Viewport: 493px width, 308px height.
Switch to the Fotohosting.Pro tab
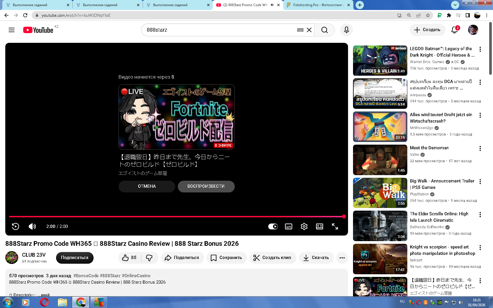click(317, 5)
